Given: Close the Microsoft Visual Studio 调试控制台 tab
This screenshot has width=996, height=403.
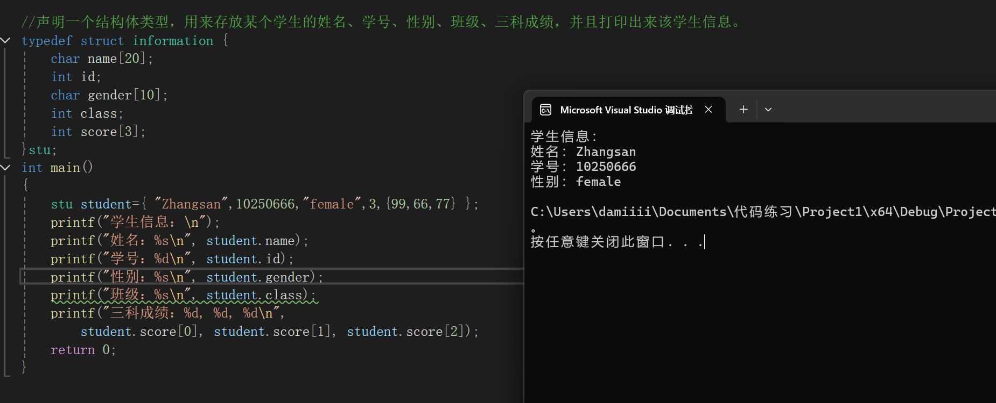Looking at the screenshot, I should click(708, 109).
